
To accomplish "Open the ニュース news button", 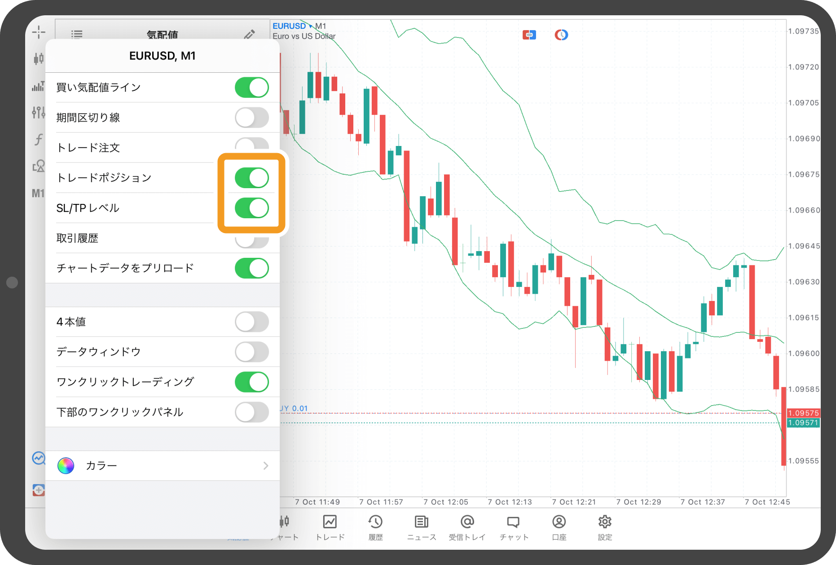I will 421,527.
